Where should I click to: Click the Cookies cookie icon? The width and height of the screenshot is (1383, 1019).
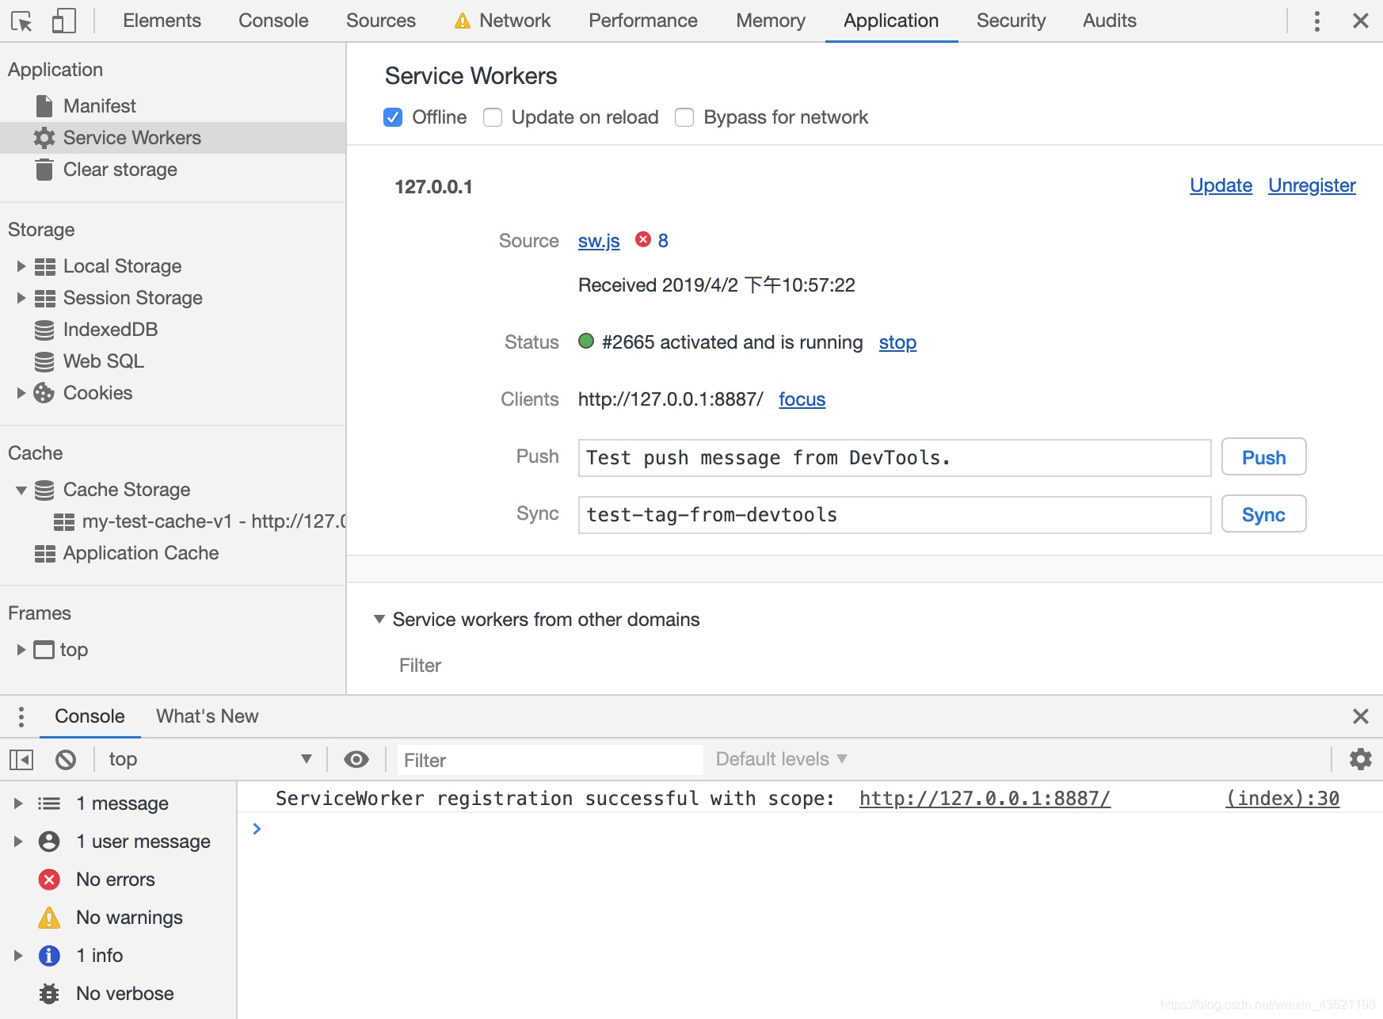point(44,393)
